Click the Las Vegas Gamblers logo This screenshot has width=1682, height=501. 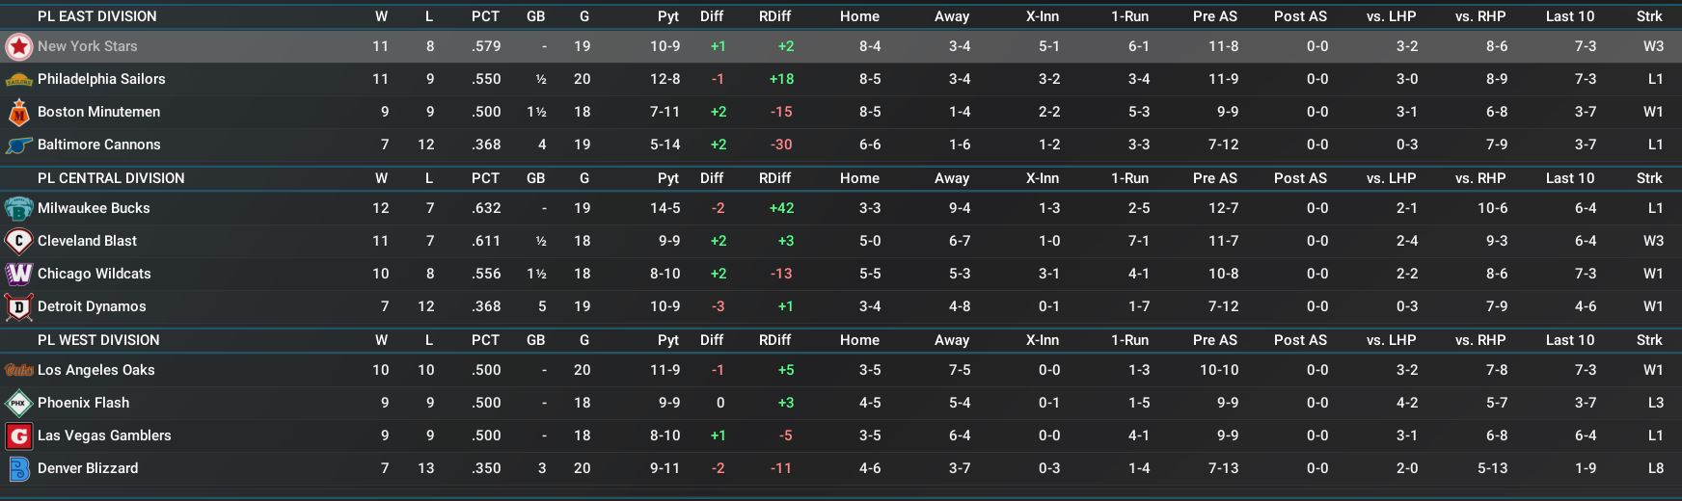[18, 435]
